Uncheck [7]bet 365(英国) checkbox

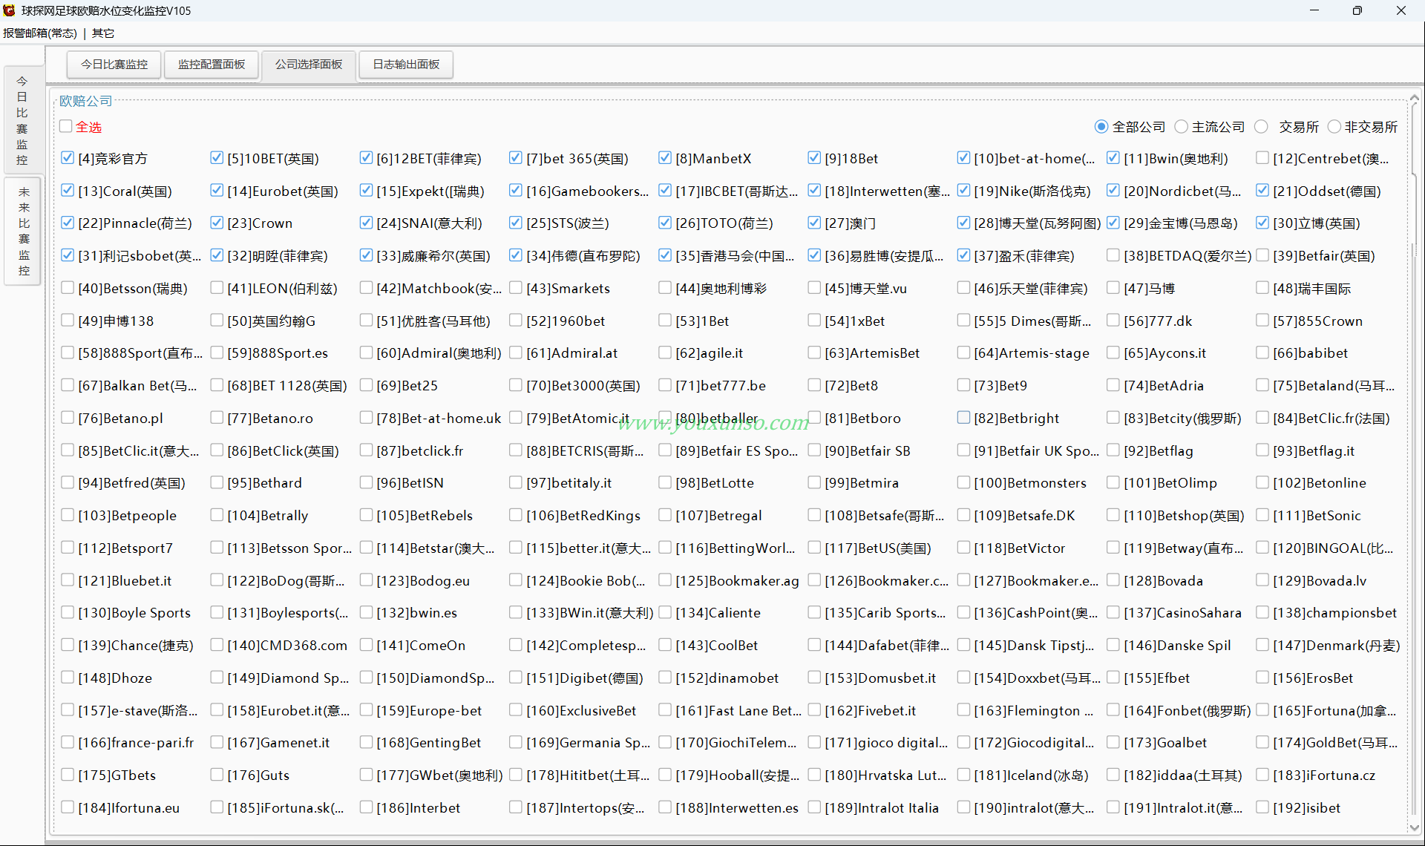coord(516,158)
